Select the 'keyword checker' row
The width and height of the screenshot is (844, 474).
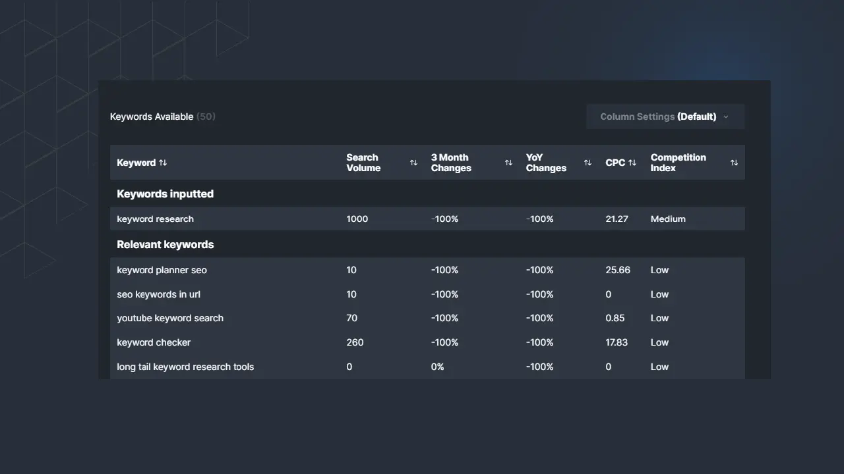pos(427,342)
